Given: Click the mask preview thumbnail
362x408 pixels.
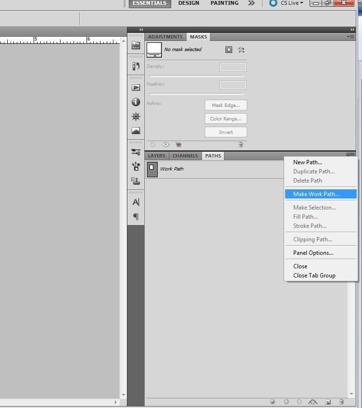Looking at the screenshot, I should pyautogui.click(x=154, y=50).
